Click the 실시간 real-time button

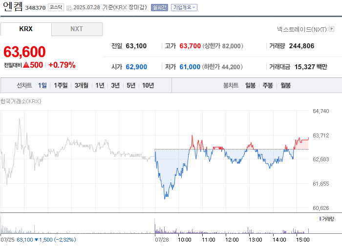click(x=159, y=8)
